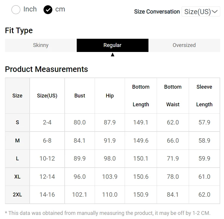Click the Bust column header
This screenshot has width=224, height=219.
pyautogui.click(x=80, y=96)
